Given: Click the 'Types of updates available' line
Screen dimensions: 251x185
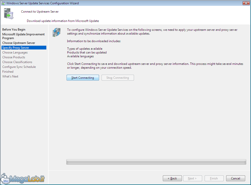Looking at the screenshot, I should coord(85,49).
